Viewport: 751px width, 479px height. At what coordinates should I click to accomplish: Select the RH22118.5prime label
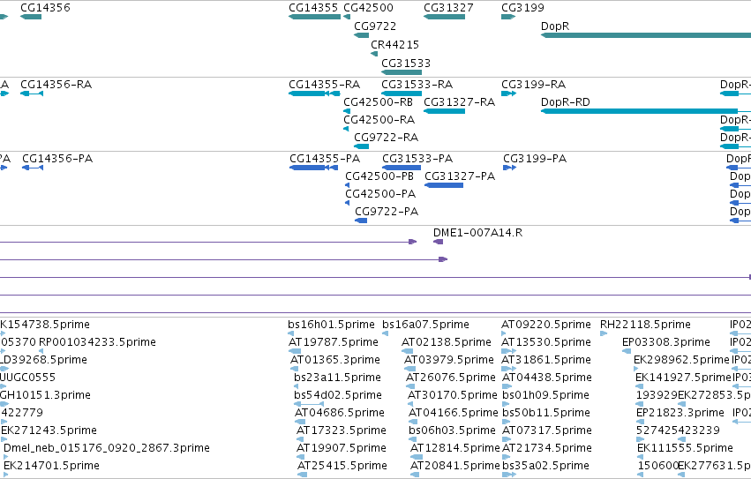click(645, 325)
